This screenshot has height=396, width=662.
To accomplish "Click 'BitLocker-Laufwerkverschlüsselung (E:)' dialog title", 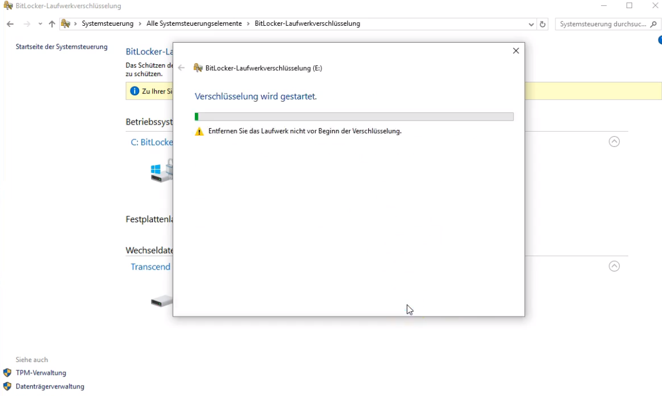I will tap(263, 68).
